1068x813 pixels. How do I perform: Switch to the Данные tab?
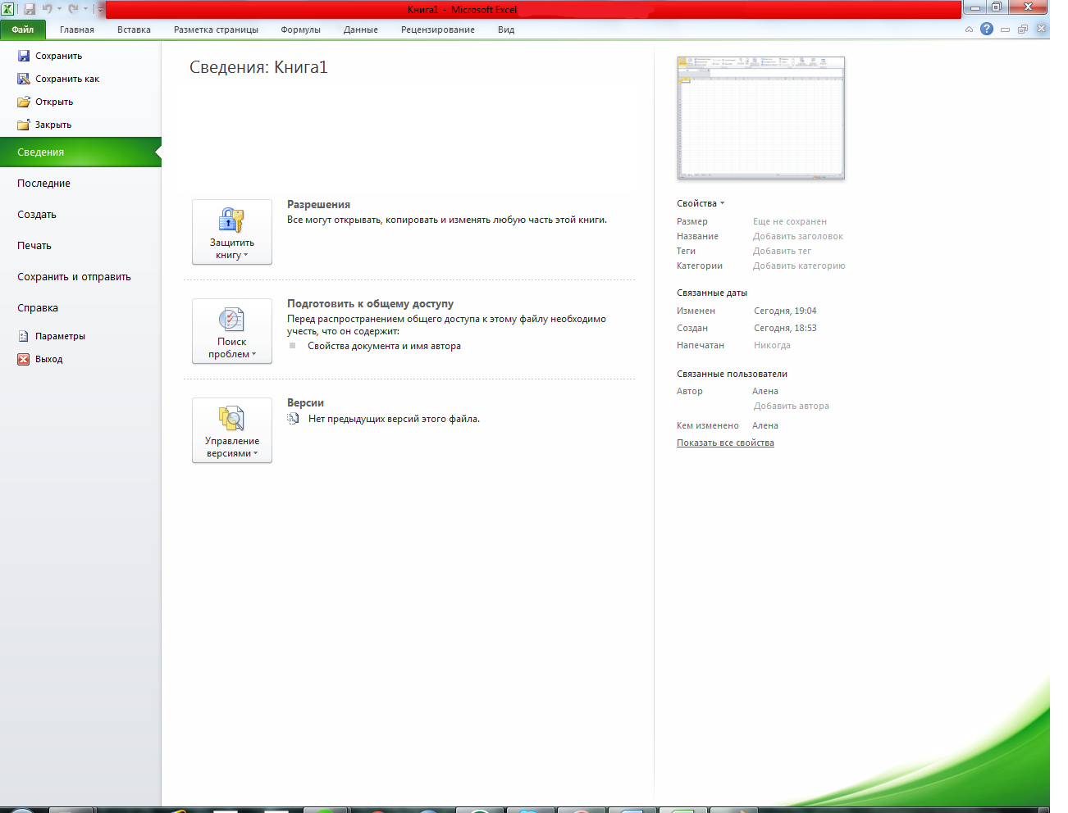pyautogui.click(x=361, y=30)
